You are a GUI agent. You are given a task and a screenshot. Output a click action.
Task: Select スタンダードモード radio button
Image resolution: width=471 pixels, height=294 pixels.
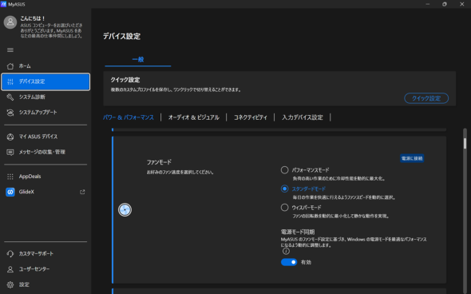tap(284, 189)
